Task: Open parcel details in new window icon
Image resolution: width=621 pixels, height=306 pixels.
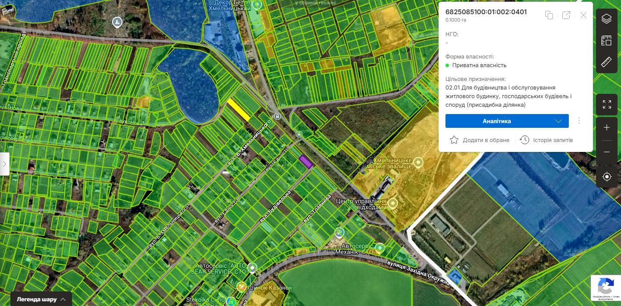Action: click(566, 15)
